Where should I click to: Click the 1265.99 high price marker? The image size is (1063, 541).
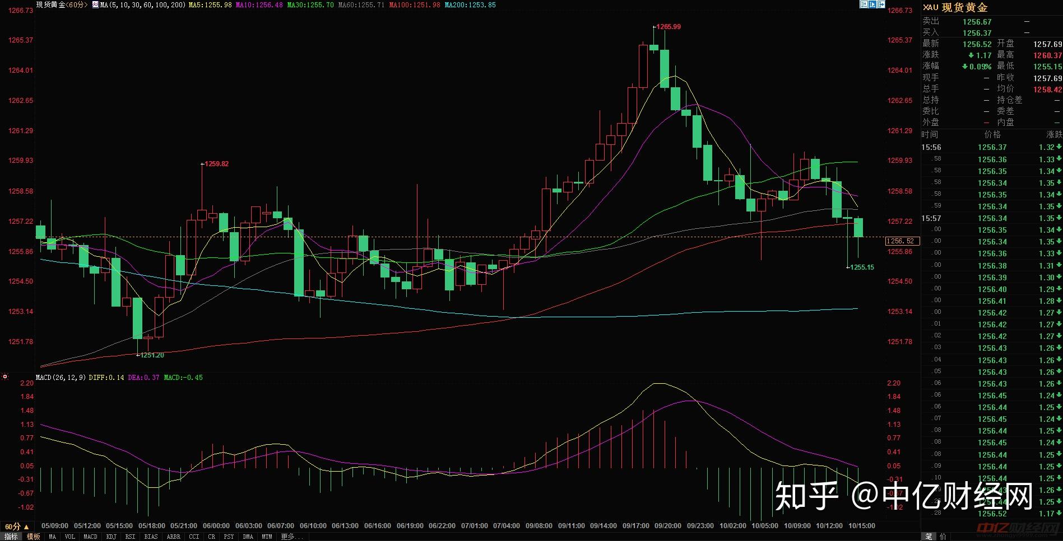tap(669, 27)
